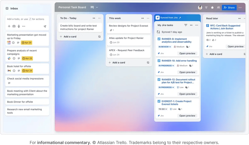Click Gmail icon on Book hotel card
Screen dimensions: 249x145
click(x=9, y=71)
